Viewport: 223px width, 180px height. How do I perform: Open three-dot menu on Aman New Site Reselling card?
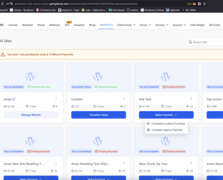pos(56,163)
